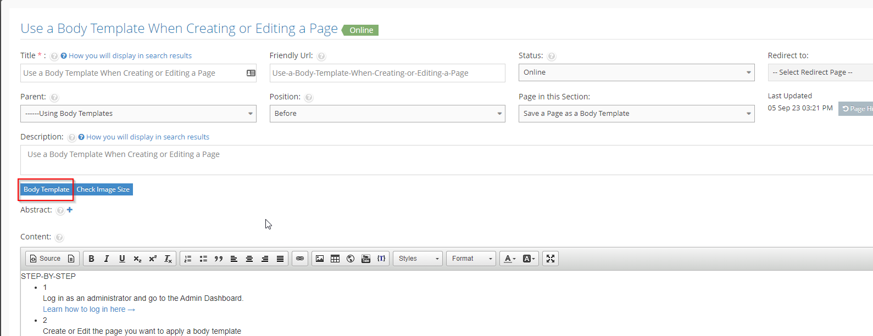Open the Status dropdown
This screenshot has height=336, width=873.
click(x=636, y=72)
